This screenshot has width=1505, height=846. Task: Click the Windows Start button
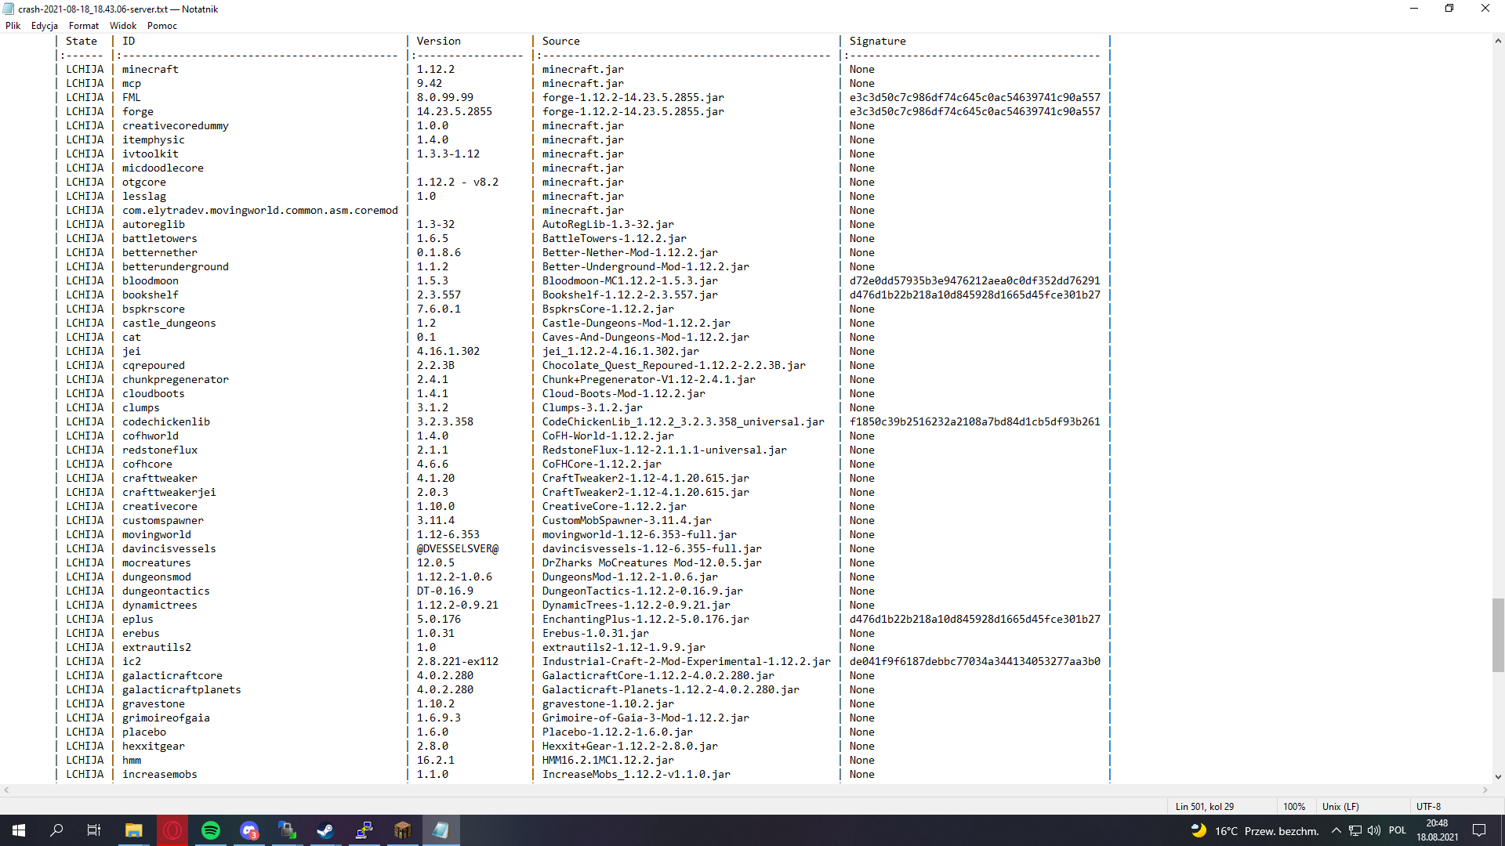(x=19, y=830)
